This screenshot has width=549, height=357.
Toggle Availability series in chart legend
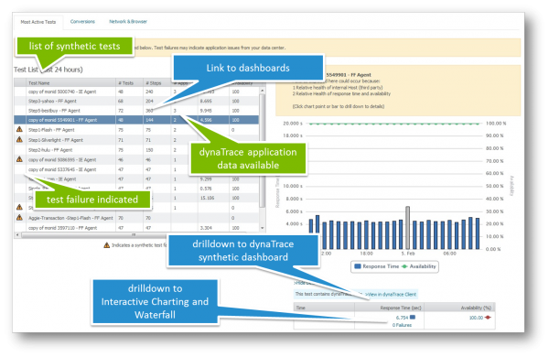(x=419, y=266)
